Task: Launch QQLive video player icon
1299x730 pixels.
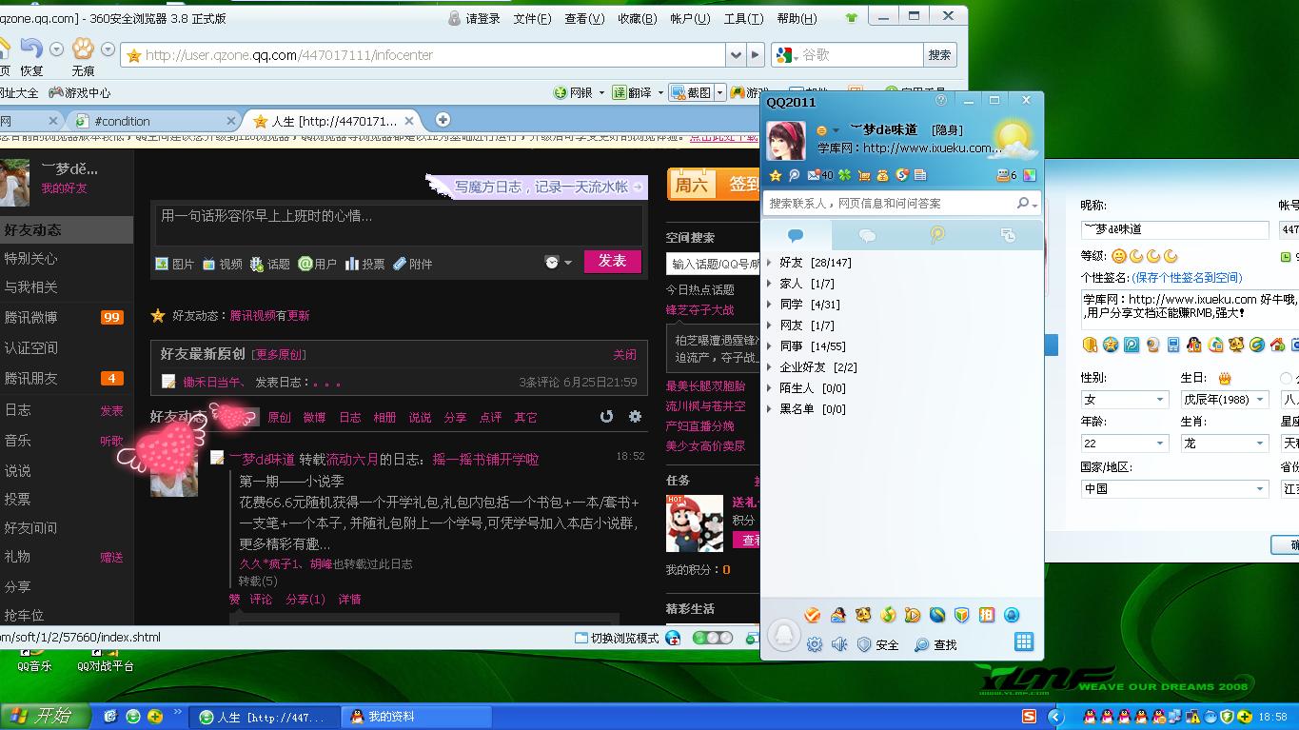Action: [913, 615]
